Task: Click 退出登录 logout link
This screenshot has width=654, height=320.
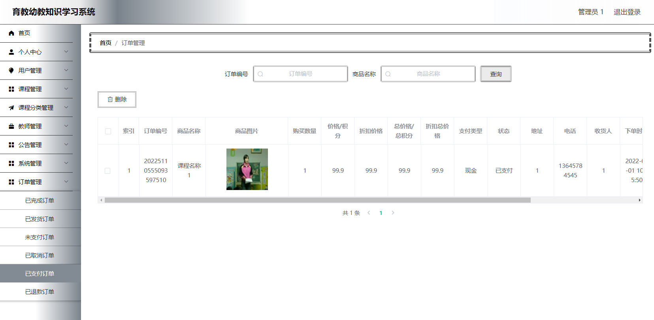Action: (x=627, y=12)
